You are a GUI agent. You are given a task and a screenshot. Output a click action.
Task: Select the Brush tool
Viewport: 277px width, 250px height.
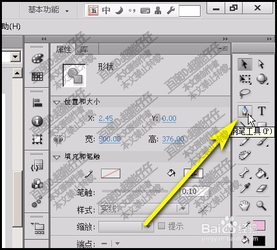(262, 141)
